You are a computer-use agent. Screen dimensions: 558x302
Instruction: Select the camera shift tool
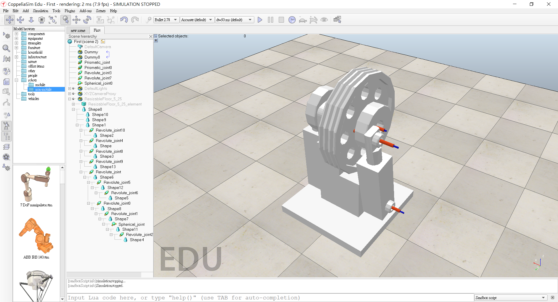click(31, 20)
